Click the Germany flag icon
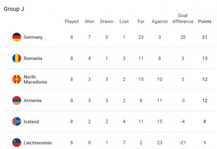 tap(17, 37)
